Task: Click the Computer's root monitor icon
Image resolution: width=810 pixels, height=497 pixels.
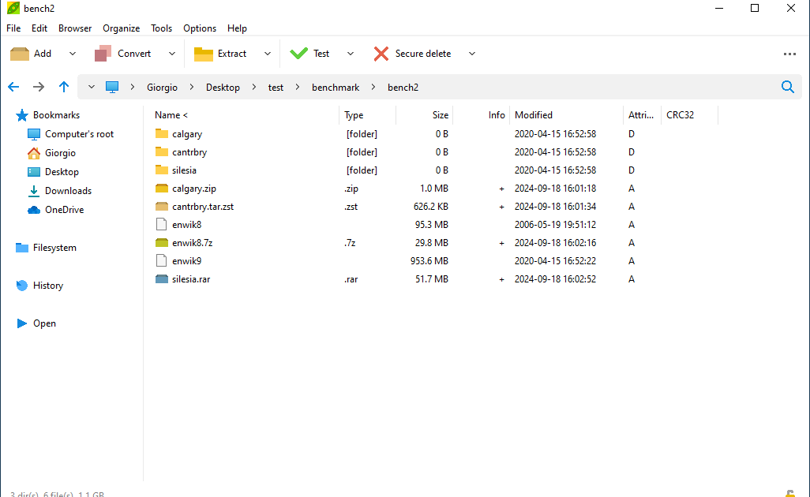Action: (x=34, y=134)
